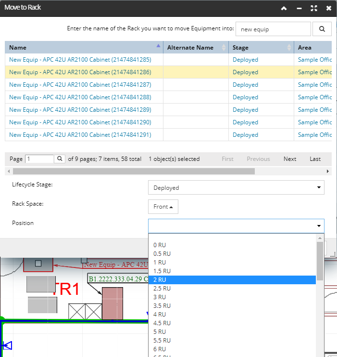Close the Move to Rack dialog
Screen dimensions: 337x357
[x=329, y=8]
